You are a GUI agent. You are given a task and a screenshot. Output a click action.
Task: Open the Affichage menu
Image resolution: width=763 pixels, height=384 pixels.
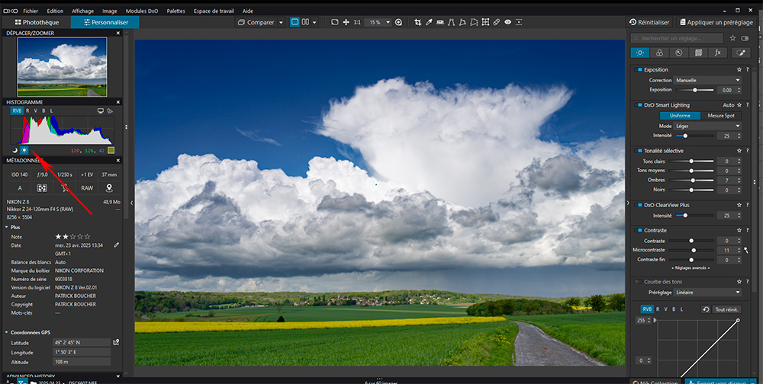(x=82, y=11)
